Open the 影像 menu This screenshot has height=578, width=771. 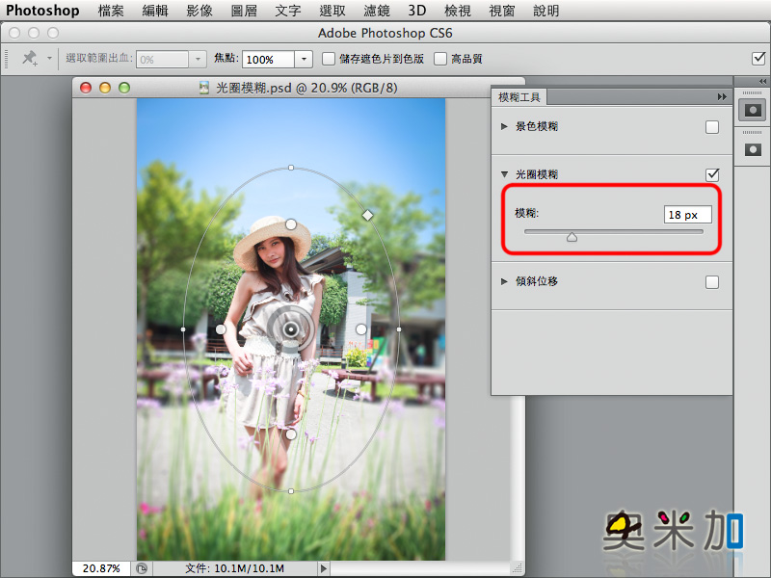pos(199,11)
